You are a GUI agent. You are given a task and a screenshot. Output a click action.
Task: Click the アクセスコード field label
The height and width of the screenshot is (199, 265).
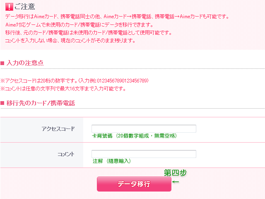58,129
